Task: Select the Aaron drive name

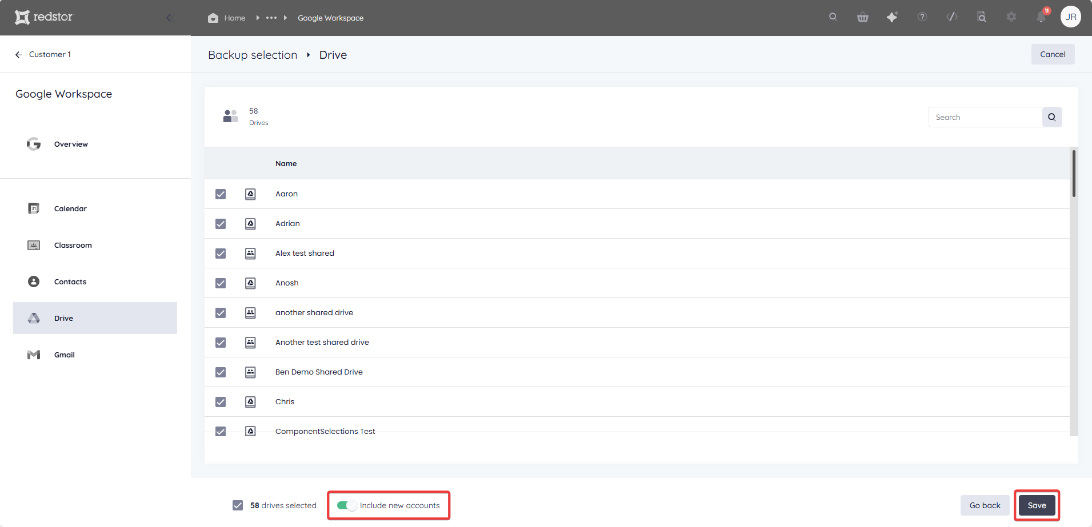Action: (x=286, y=194)
